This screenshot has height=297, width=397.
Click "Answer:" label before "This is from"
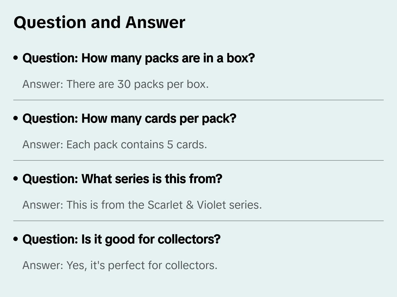point(43,205)
